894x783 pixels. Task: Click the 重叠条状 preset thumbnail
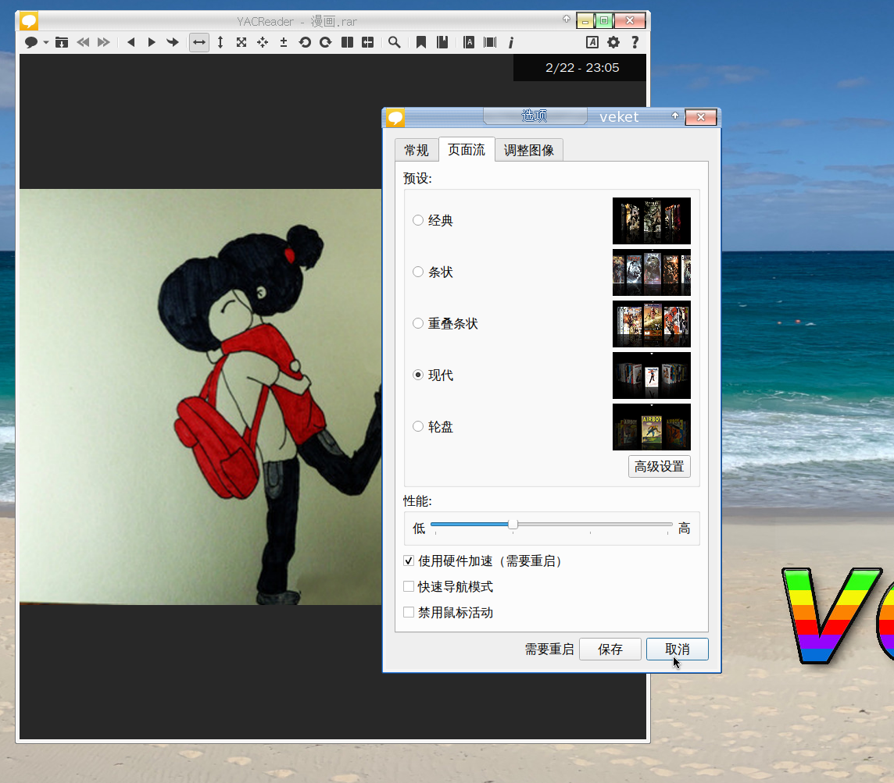652,324
